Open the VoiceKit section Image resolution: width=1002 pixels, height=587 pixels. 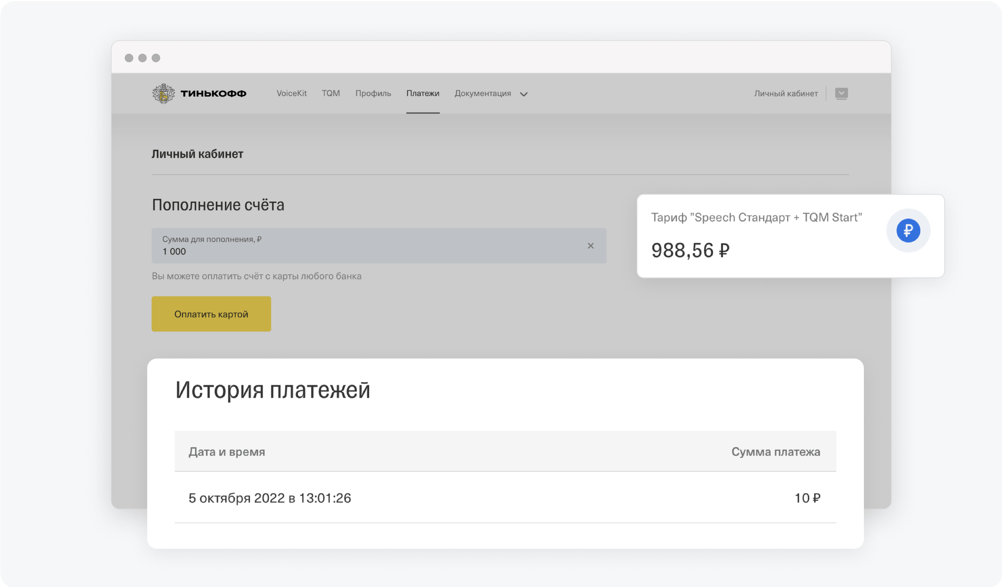pos(292,93)
